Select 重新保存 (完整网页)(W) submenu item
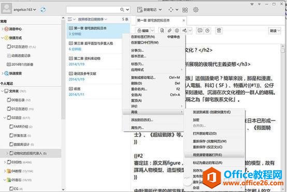The height and width of the screenshot is (192, 287). pos(215,141)
